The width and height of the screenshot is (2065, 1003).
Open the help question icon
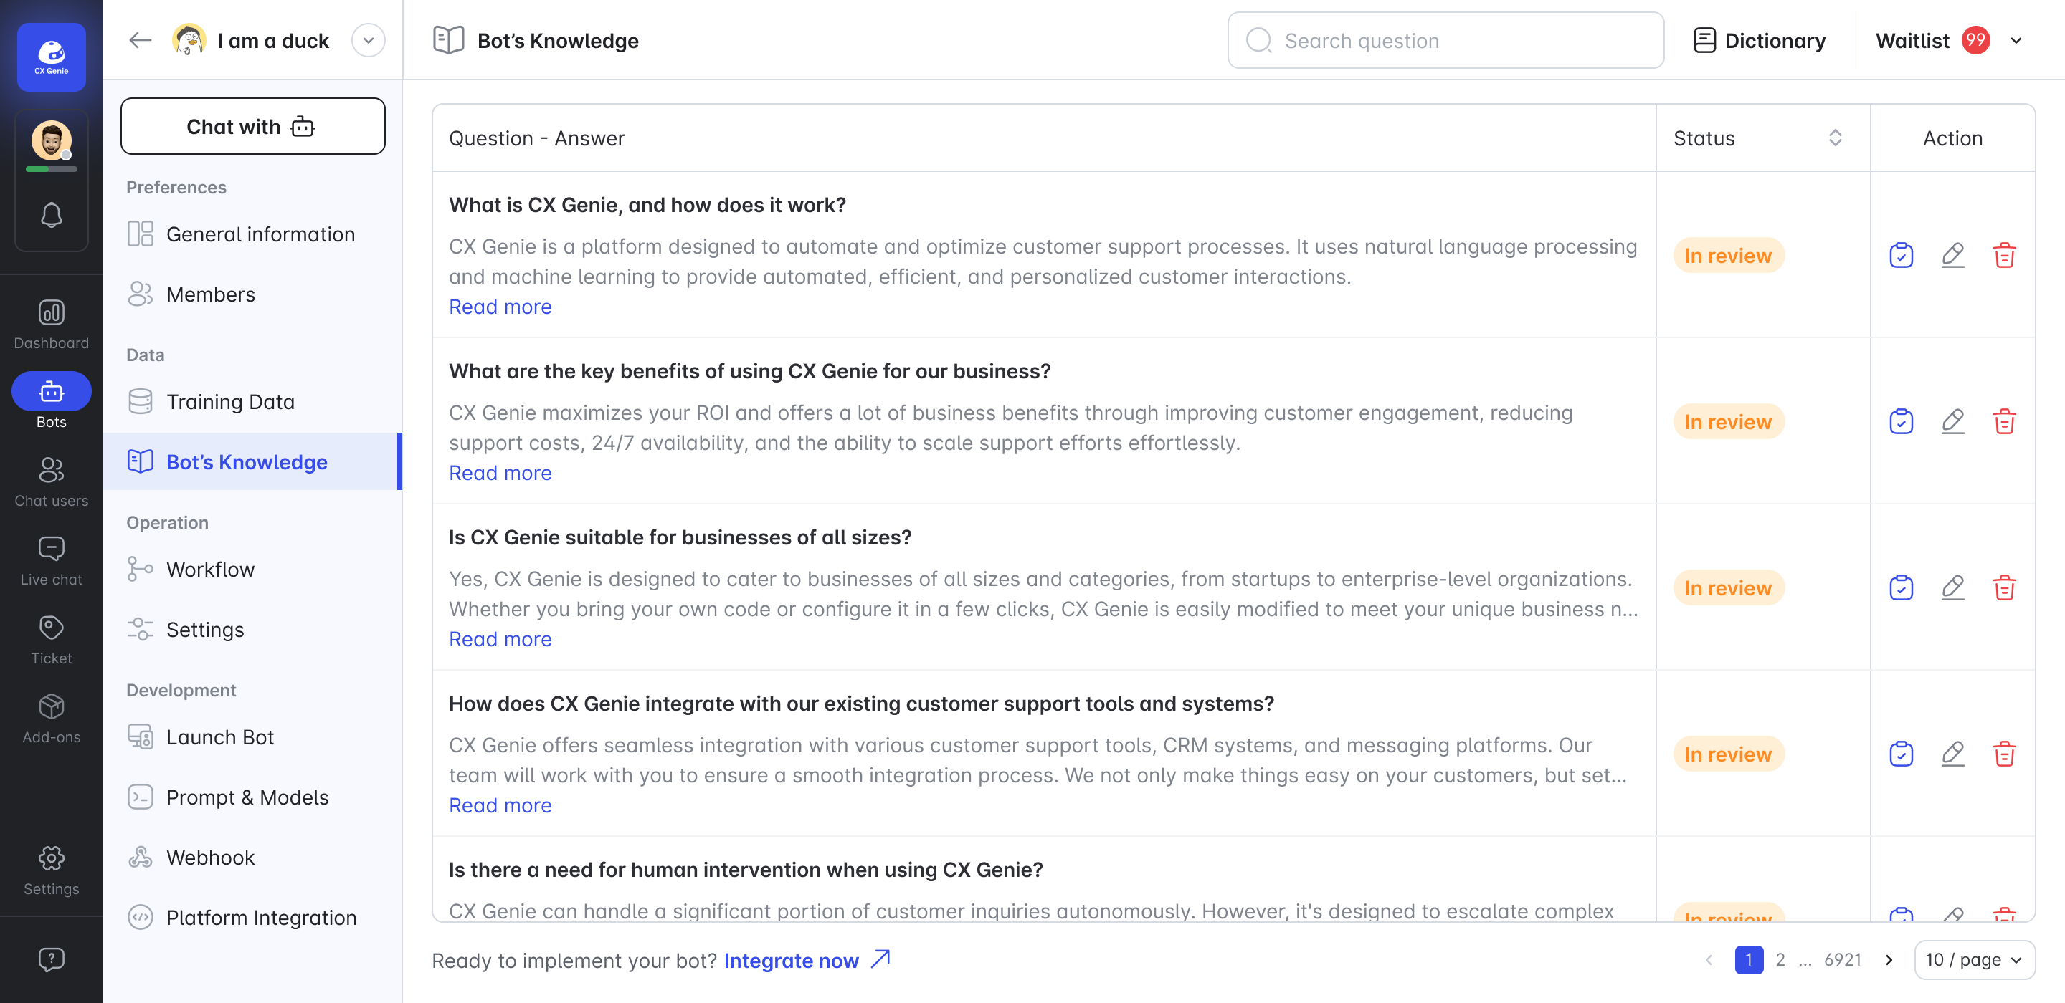[x=52, y=959]
